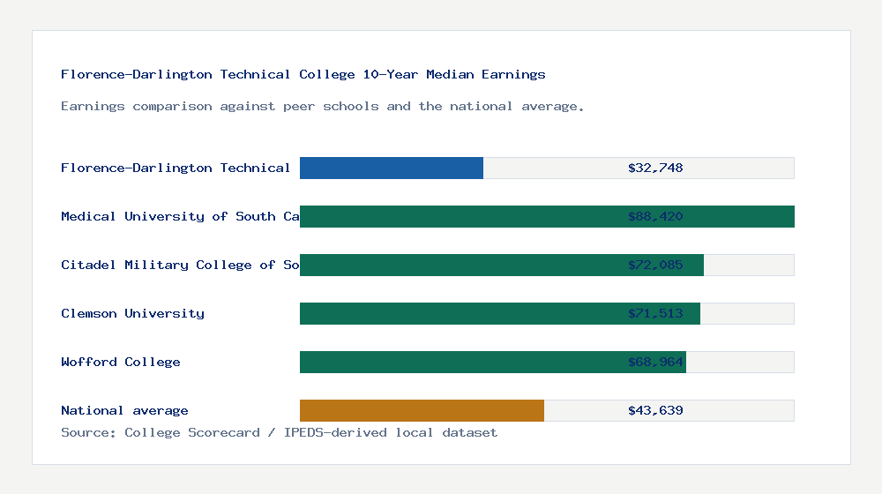Screen dimensions: 882x494
Task: Click the '$72,085' value on the Citadel bar
Action: (x=655, y=265)
